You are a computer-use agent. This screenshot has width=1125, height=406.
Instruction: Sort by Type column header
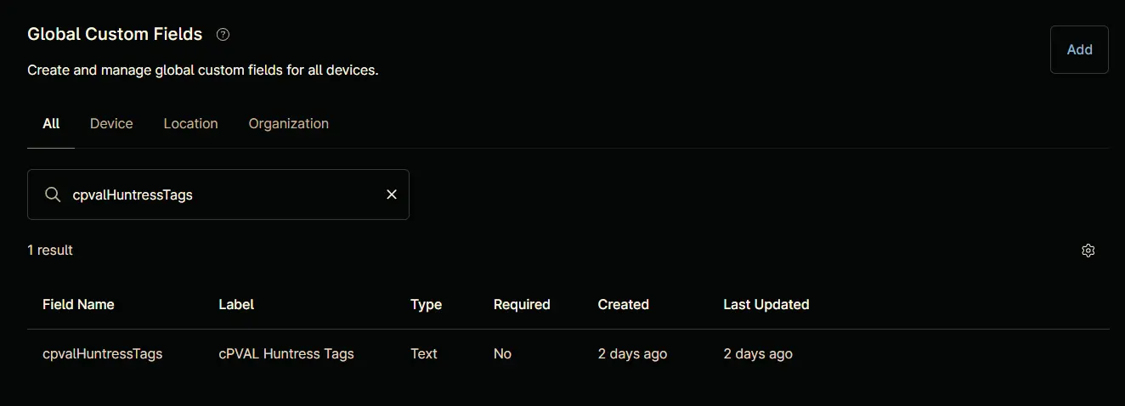click(426, 304)
